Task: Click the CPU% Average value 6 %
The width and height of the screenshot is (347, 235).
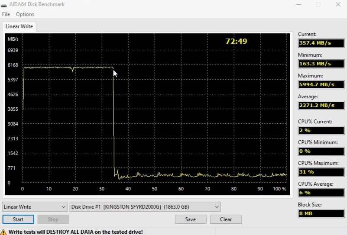Action: 321,193
